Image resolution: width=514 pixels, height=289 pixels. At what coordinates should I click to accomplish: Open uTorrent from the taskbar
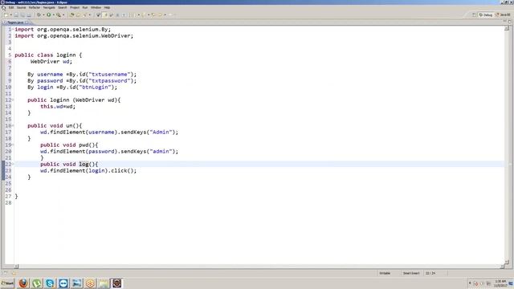coord(37,283)
